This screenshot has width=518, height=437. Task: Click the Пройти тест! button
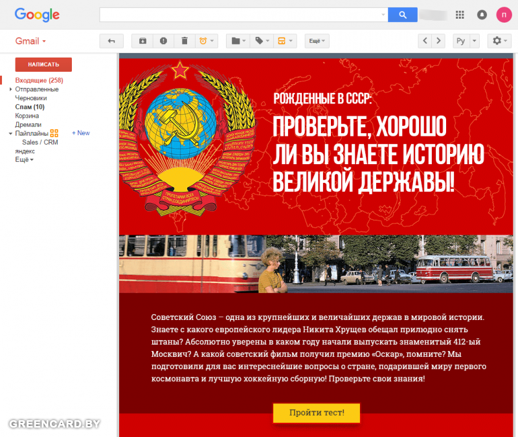point(317,412)
